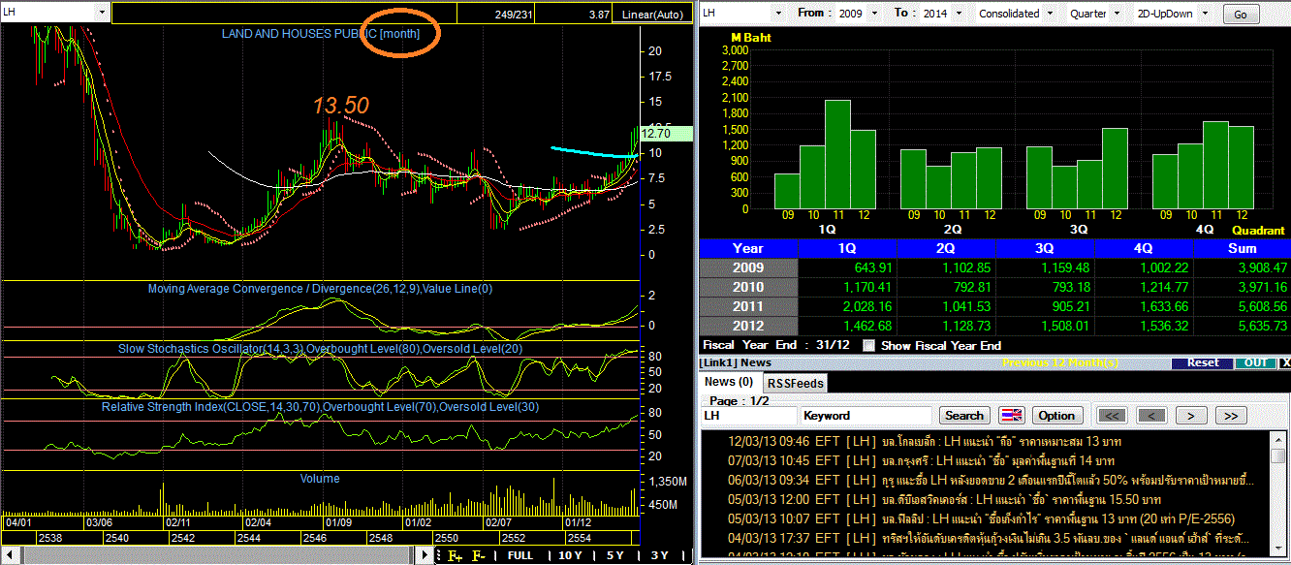Open news item dated 12/03/13 09:46
Viewport: 1291px width, 565px height.
tap(987, 441)
